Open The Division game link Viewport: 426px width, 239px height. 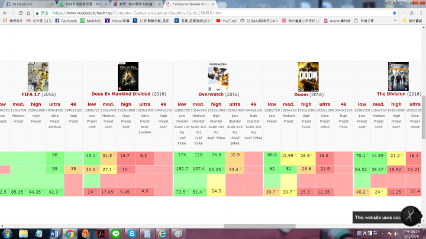click(391, 94)
